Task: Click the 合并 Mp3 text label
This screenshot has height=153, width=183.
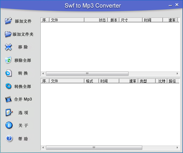Action: pos(23,99)
